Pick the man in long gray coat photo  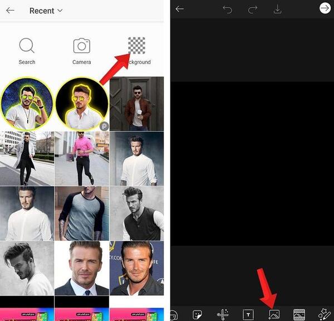click(27, 158)
